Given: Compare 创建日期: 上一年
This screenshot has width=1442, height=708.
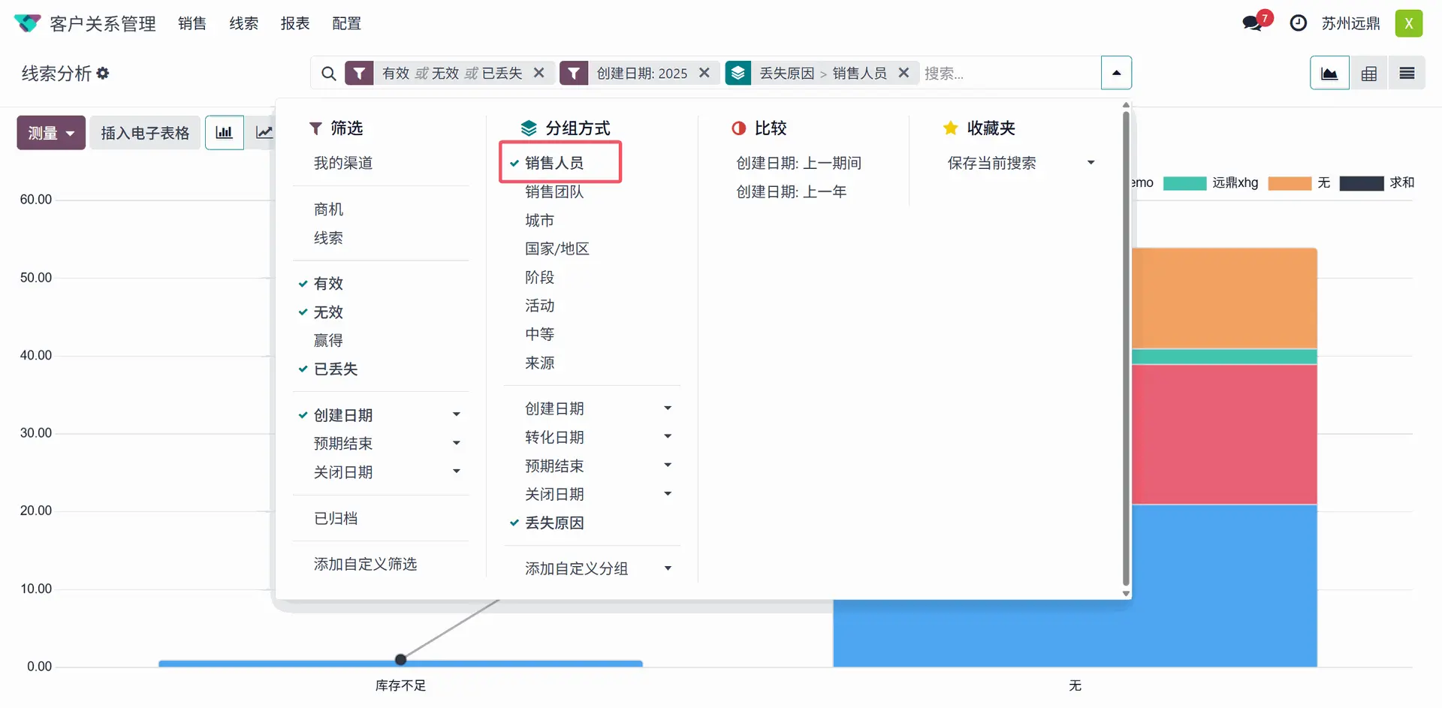Looking at the screenshot, I should (791, 191).
